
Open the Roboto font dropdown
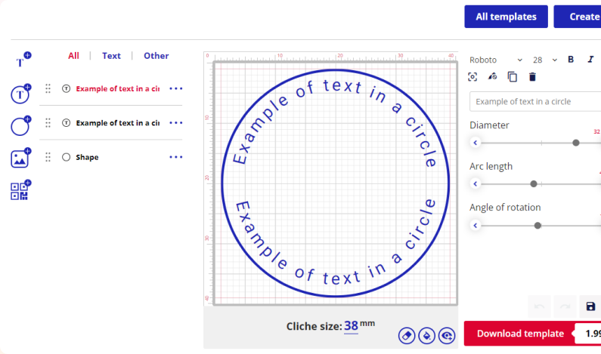point(496,60)
